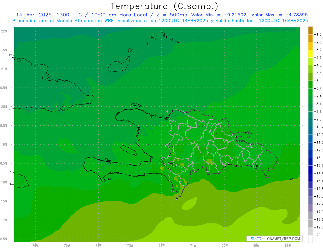This screenshot has width=323, height=249.
Task: Click the 'SisTT - ONAMET/REP.DOM.' credit label
Action: pos(275,239)
